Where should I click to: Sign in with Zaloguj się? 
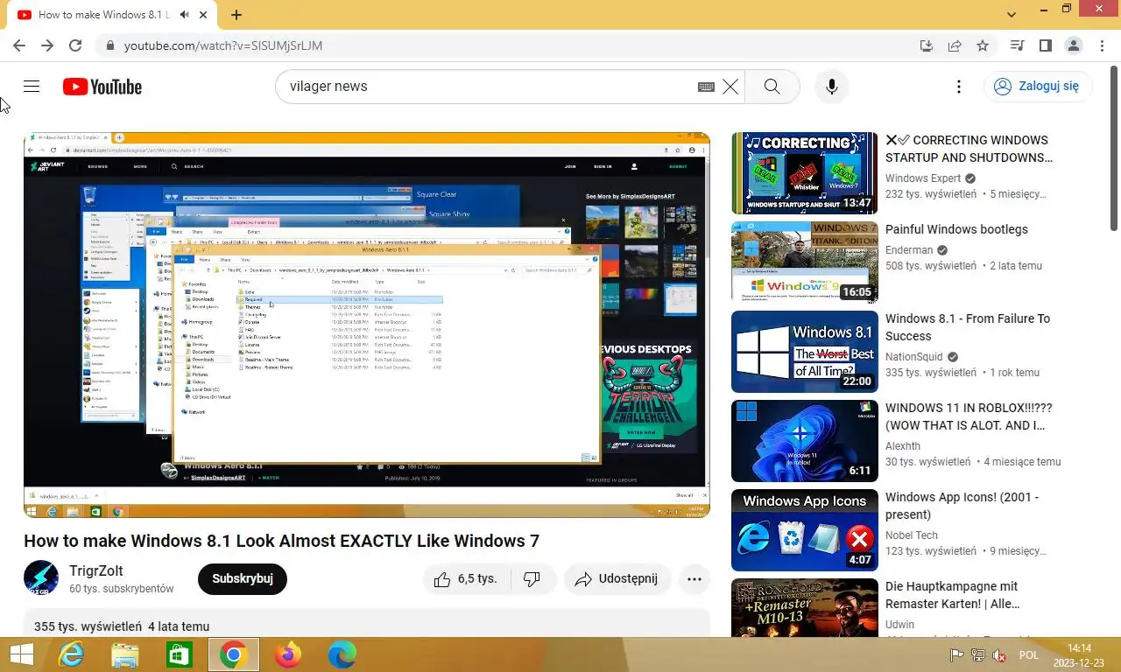click(1038, 86)
